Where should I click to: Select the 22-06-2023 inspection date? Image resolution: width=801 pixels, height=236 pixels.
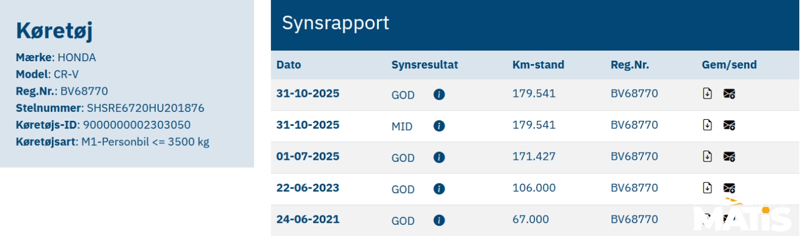point(308,188)
